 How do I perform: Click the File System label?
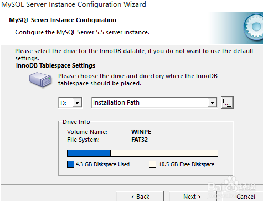[x=83, y=140]
